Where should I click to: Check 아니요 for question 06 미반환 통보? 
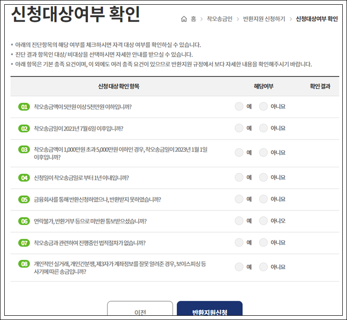[264, 221]
